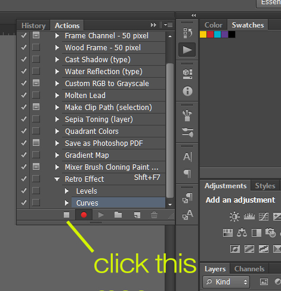Click the Actions list scrollbar thumb
The image size is (281, 291).
[x=170, y=130]
